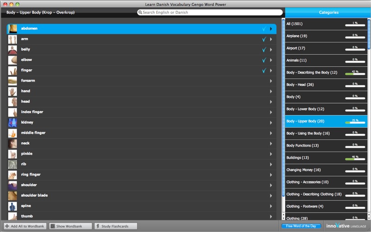This screenshot has height=232, width=371.
Task: Select the shoulder blade image icon
Action: pyautogui.click(x=13, y=195)
